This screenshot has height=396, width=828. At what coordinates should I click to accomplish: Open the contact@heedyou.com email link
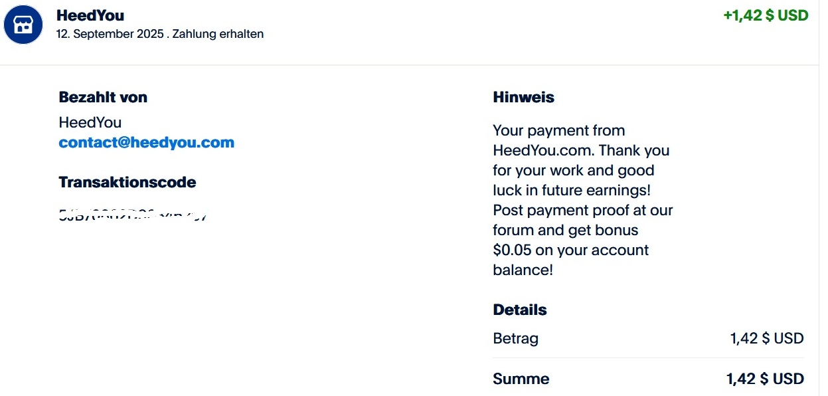click(146, 142)
